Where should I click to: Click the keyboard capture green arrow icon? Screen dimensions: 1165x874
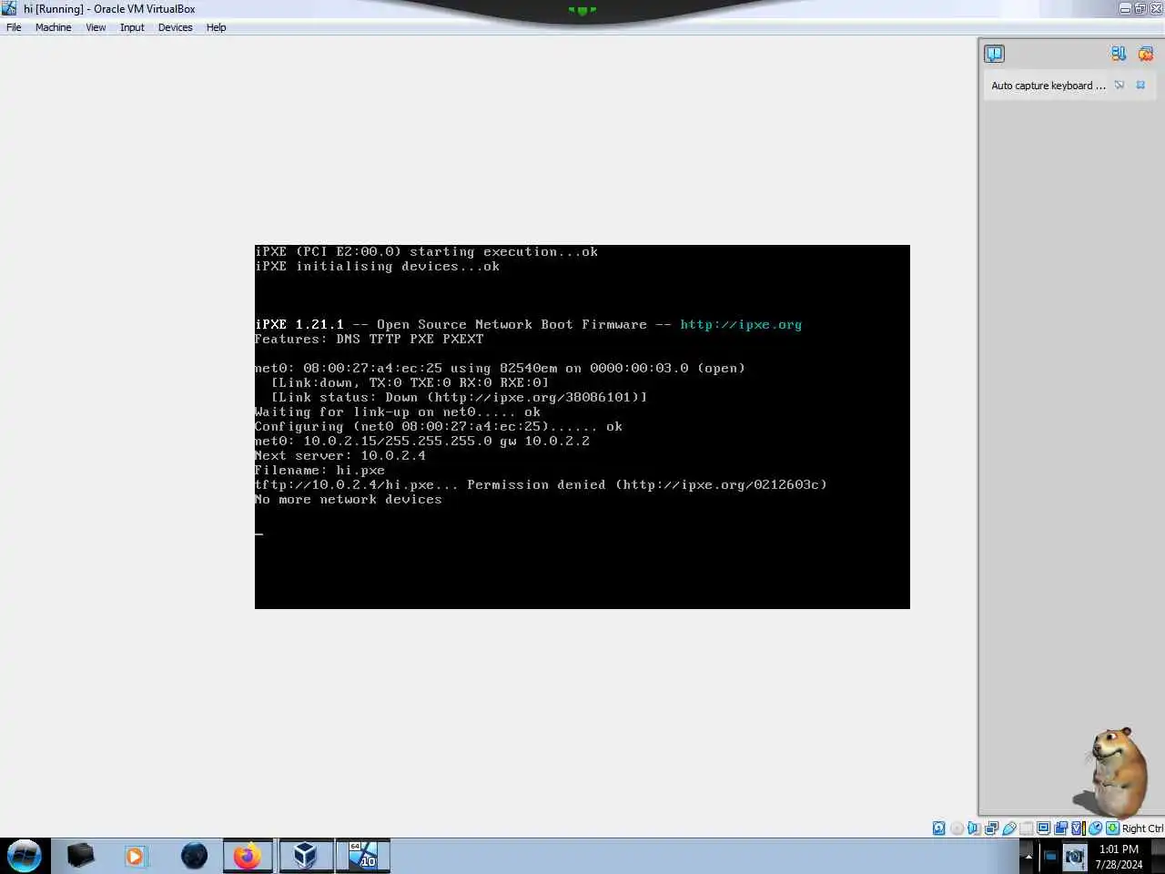pos(1112,828)
